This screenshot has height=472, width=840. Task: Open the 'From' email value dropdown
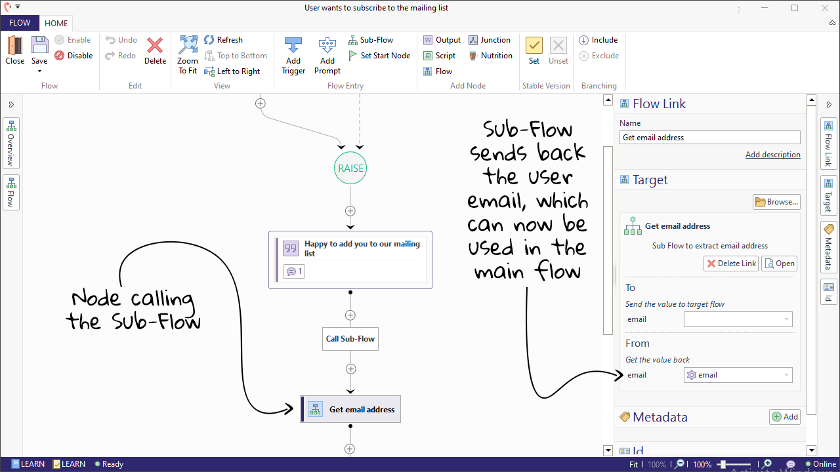click(786, 376)
